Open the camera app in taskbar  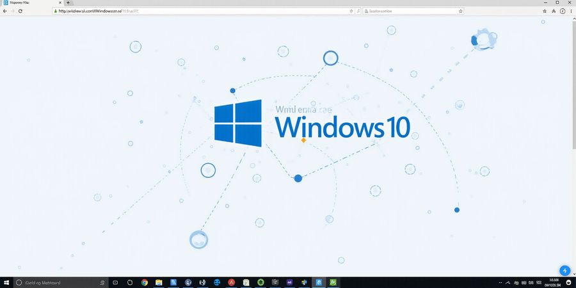click(x=275, y=282)
